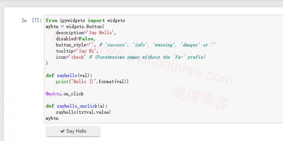Place cursor on 'from ipywidgets import widgets' line

[x=85, y=21]
